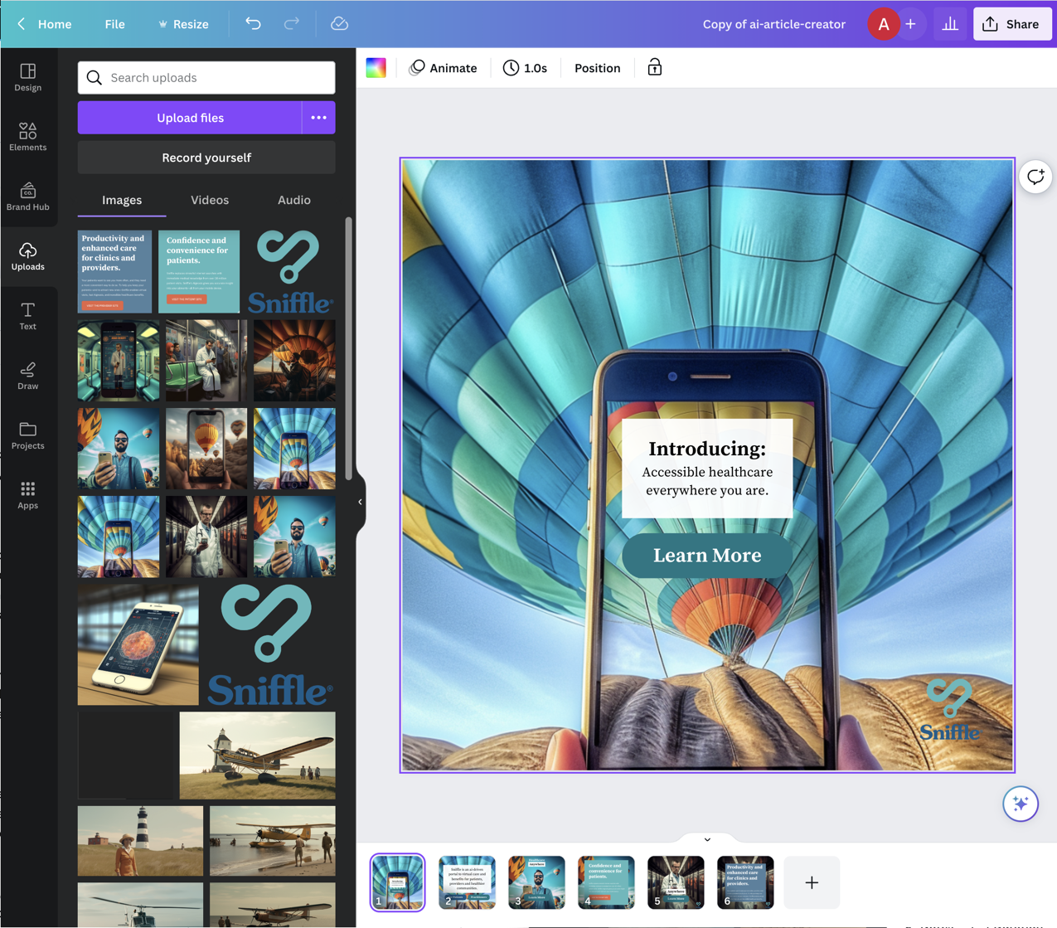The image size is (1057, 928).
Task: Click the Redo arrow
Action: click(291, 24)
